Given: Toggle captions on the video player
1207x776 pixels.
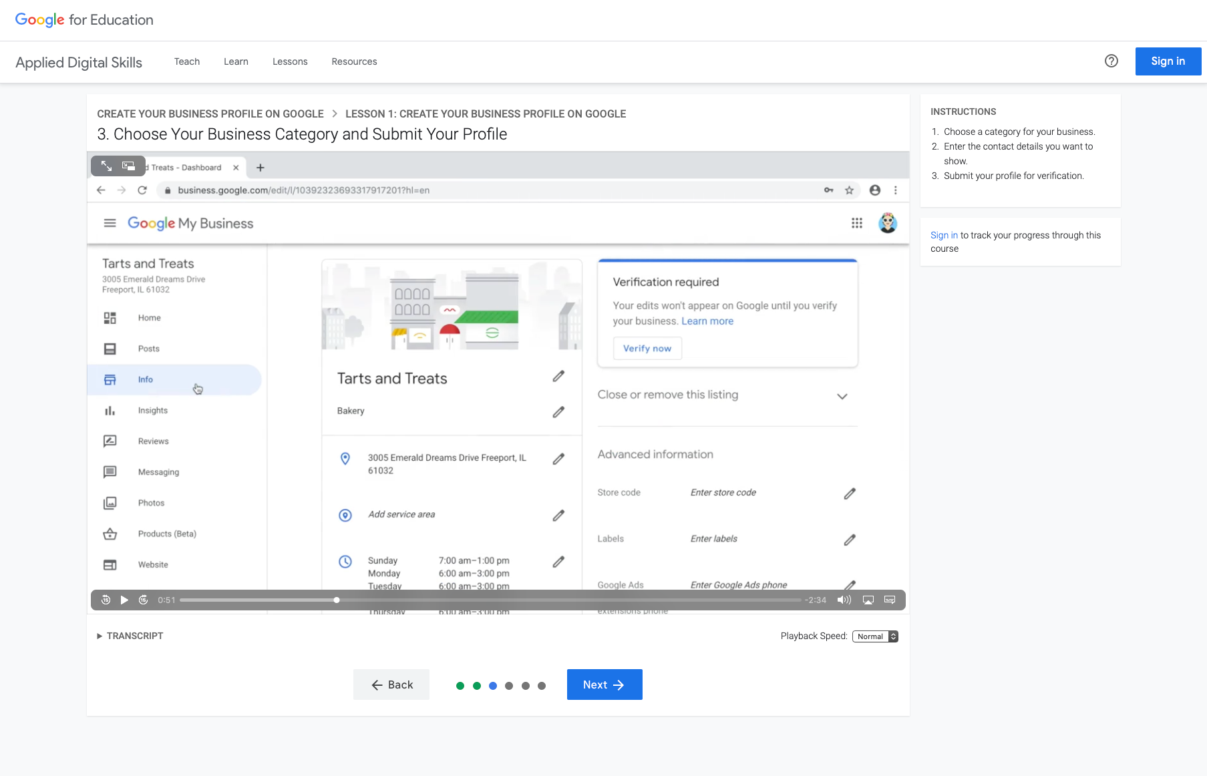Looking at the screenshot, I should pos(890,600).
